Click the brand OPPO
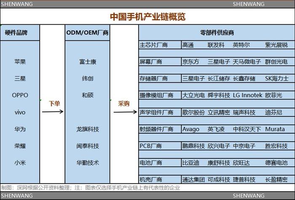295x200 pixels. point(20,95)
